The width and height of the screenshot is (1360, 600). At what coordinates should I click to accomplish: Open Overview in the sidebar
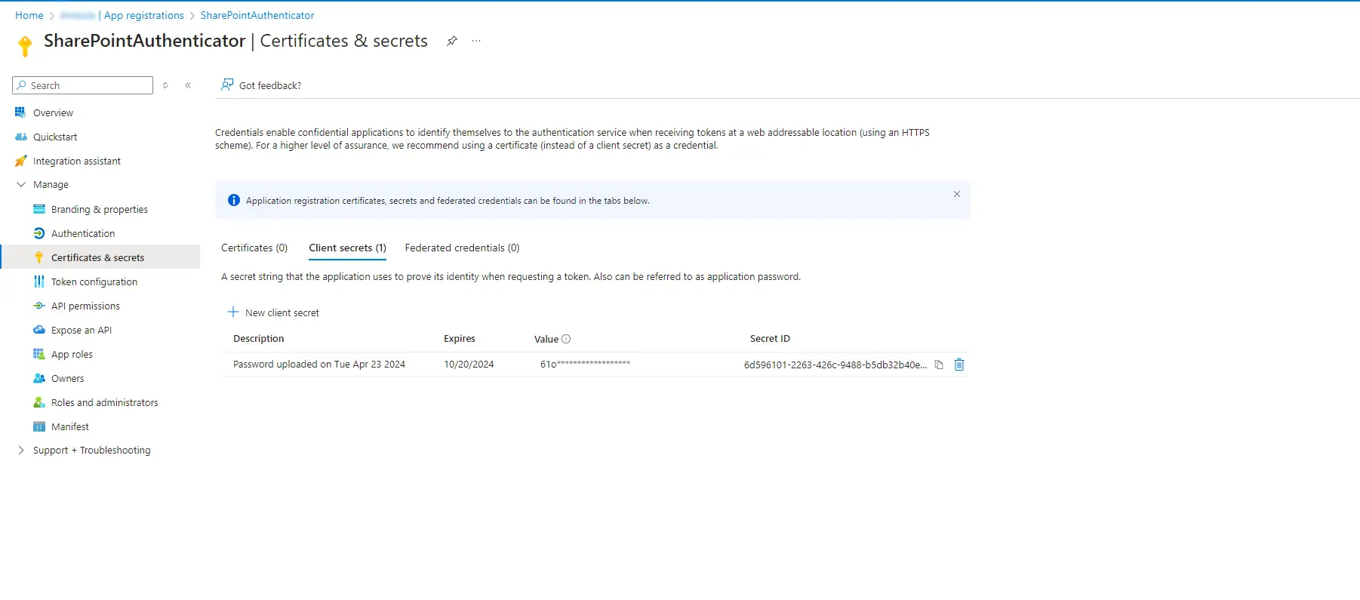coord(53,112)
